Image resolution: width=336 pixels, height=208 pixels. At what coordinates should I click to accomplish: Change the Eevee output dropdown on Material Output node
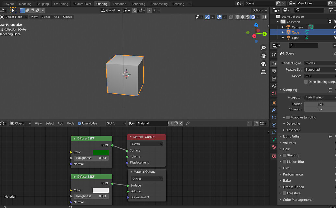(146, 144)
